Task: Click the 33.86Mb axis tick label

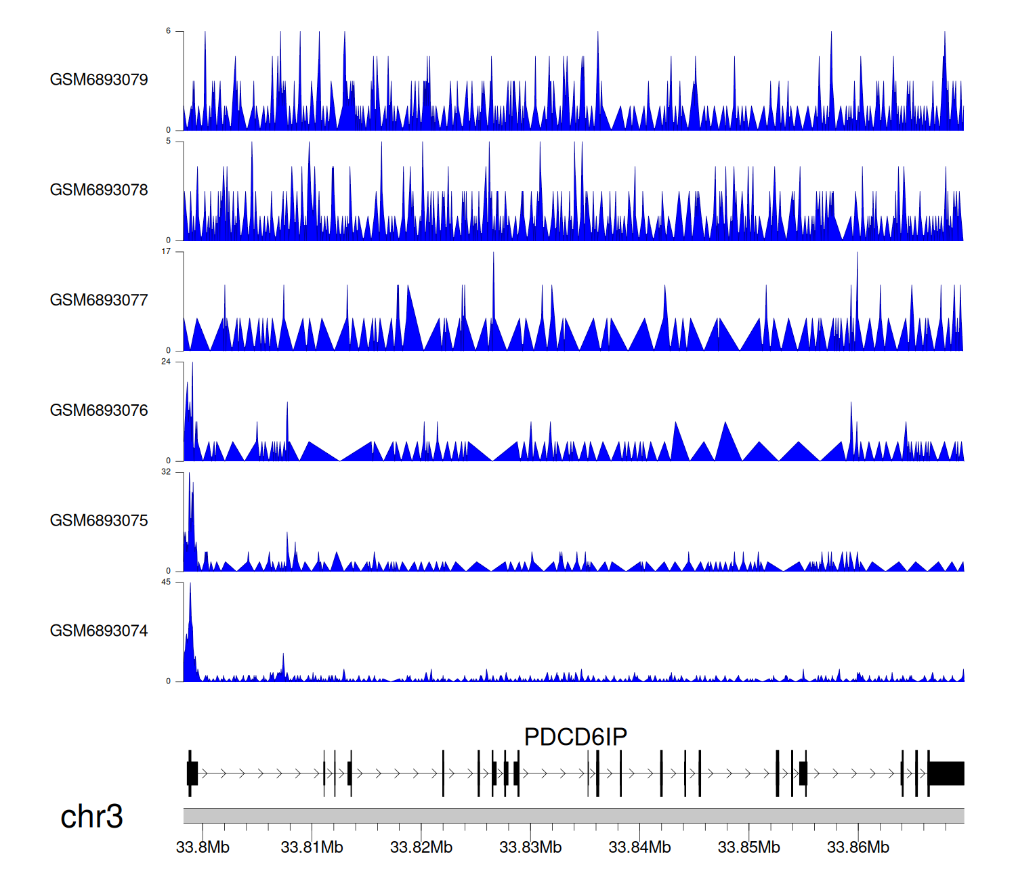Action: pyautogui.click(x=858, y=847)
